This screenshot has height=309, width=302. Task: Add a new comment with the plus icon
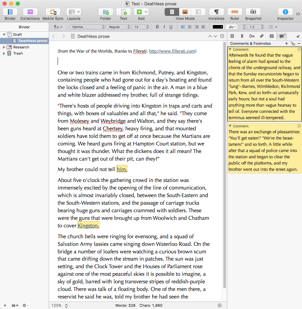coord(287,43)
